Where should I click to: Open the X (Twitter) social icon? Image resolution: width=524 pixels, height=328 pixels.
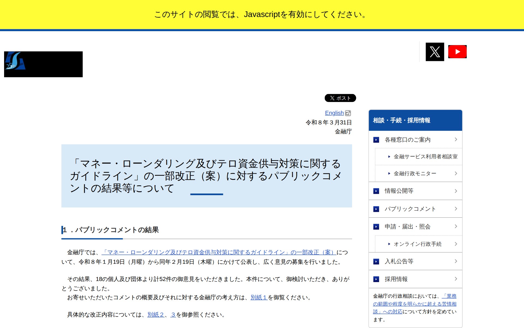tap(435, 52)
